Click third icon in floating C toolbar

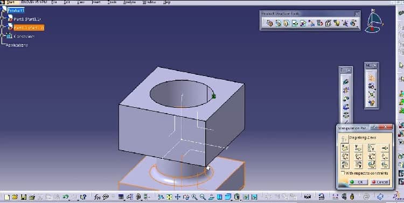point(346,99)
